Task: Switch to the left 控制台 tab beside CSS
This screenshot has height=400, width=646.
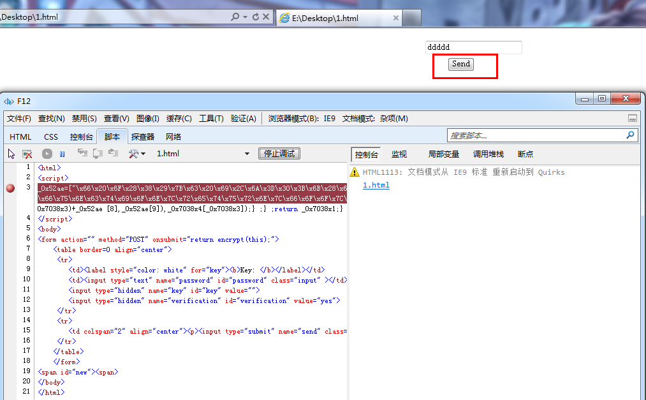Action: point(81,137)
